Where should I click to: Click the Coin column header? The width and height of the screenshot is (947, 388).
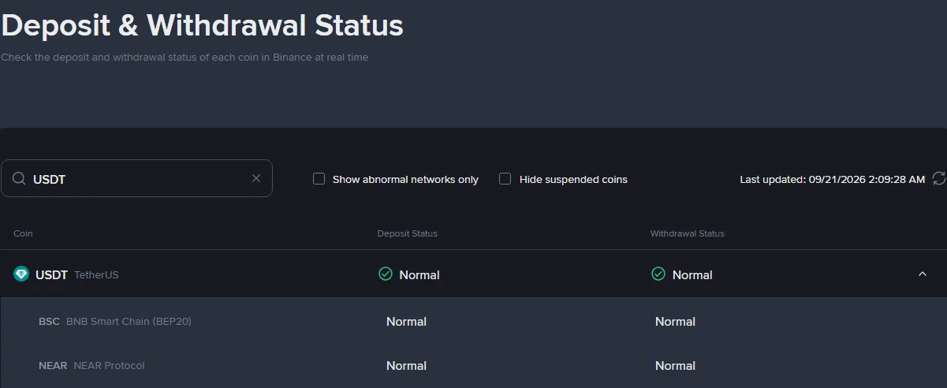pyautogui.click(x=23, y=233)
